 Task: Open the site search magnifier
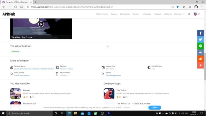pyautogui.click(x=189, y=14)
